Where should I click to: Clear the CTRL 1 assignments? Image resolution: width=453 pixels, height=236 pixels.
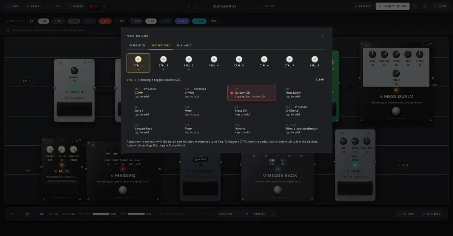320,80
